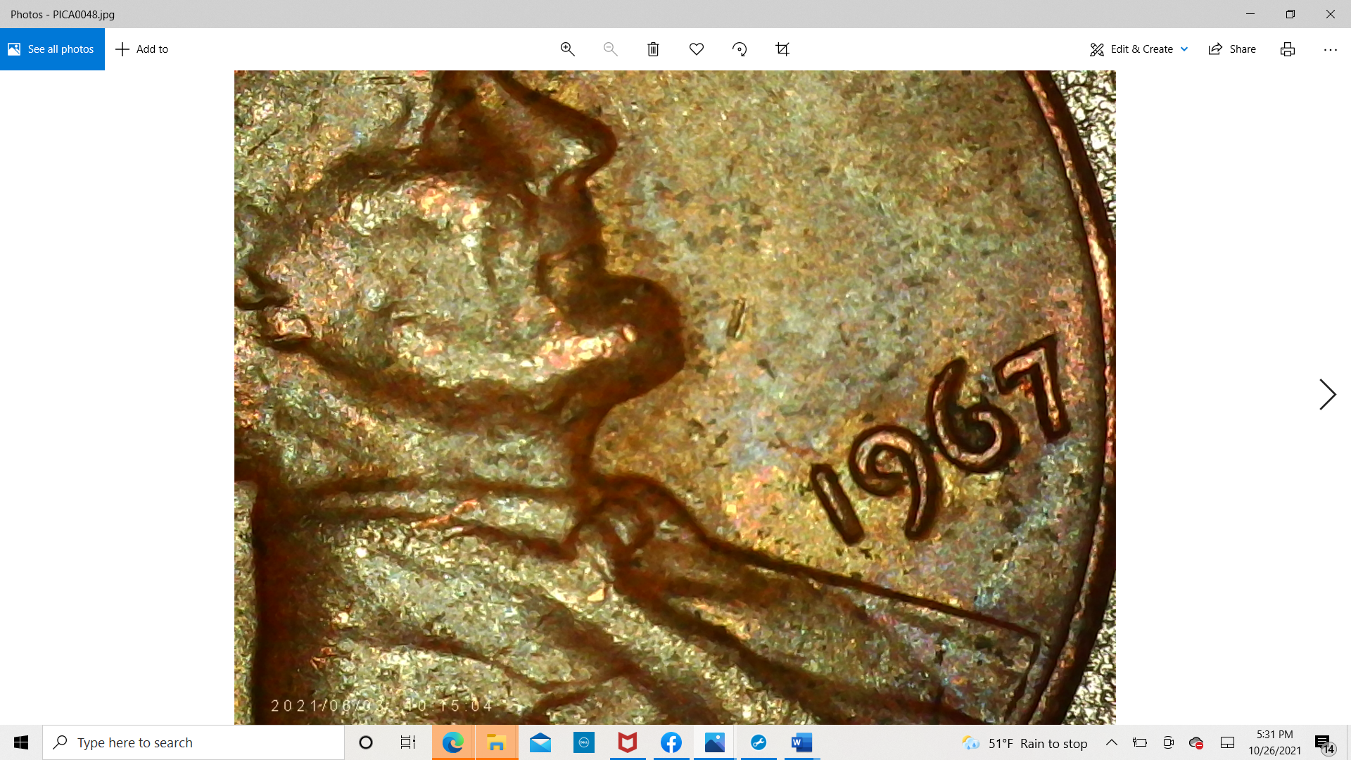Image resolution: width=1351 pixels, height=760 pixels.
Task: Print the photo using the printer icon
Action: click(x=1287, y=49)
